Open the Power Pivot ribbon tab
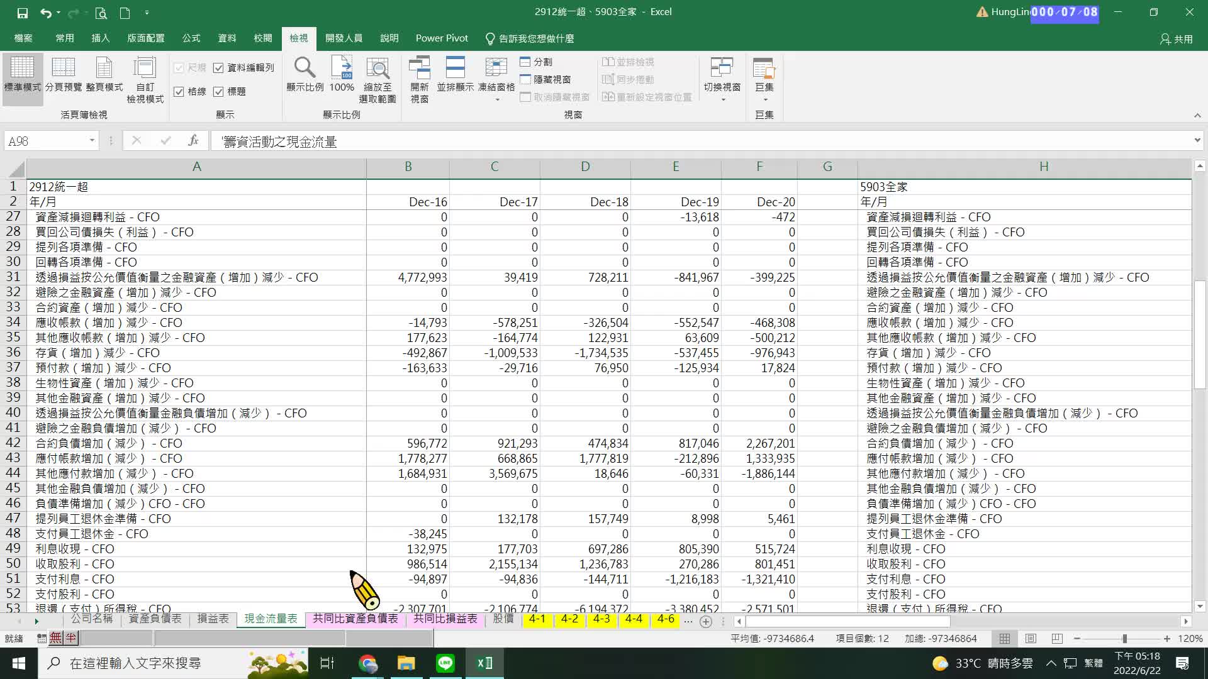1208x679 pixels. point(442,38)
